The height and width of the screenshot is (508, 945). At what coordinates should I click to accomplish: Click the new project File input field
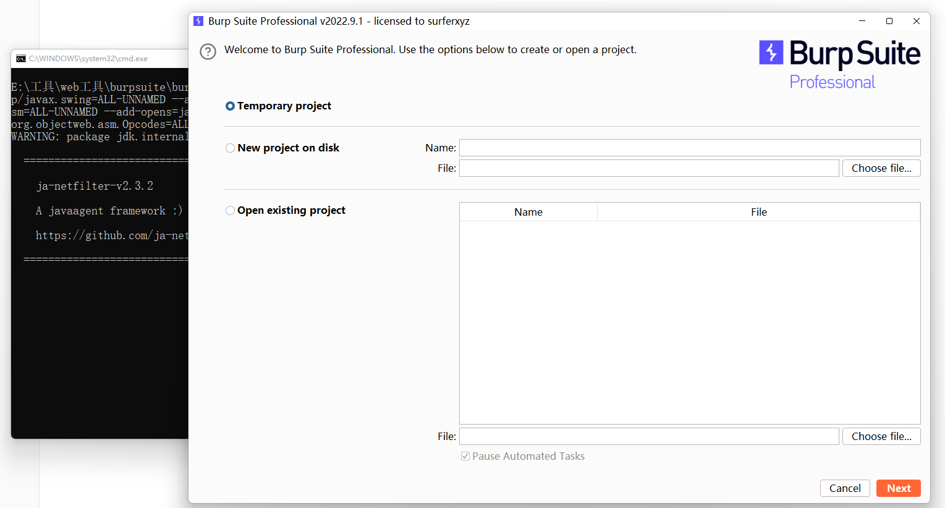(649, 168)
